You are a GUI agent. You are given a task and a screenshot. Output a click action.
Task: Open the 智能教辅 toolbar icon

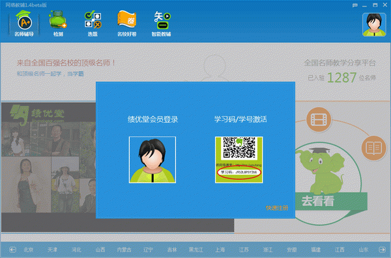coord(162,24)
